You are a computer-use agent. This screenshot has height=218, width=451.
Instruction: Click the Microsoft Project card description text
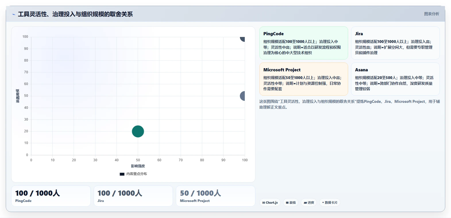[x=302, y=83]
